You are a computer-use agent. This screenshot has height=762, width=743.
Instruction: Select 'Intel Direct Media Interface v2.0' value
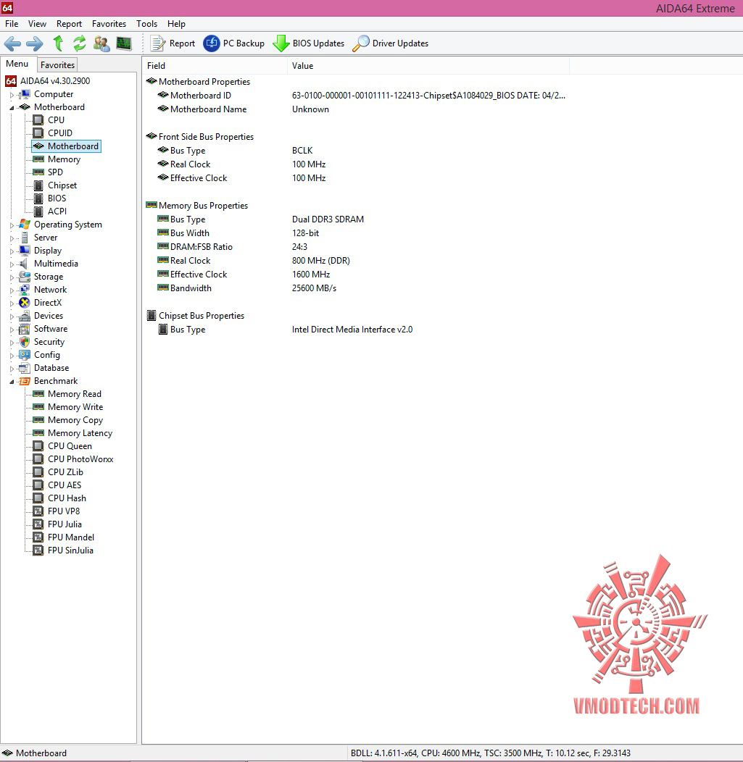(352, 330)
